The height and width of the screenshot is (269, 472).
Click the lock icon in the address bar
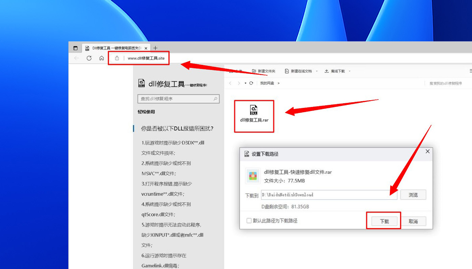pyautogui.click(x=117, y=58)
